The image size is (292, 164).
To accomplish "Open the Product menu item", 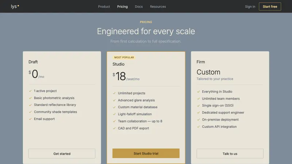I will tap(104, 7).
